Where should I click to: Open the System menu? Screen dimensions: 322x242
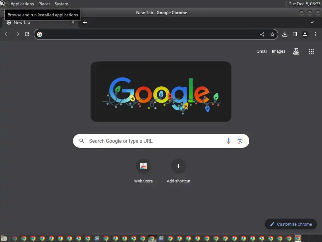[x=61, y=4]
